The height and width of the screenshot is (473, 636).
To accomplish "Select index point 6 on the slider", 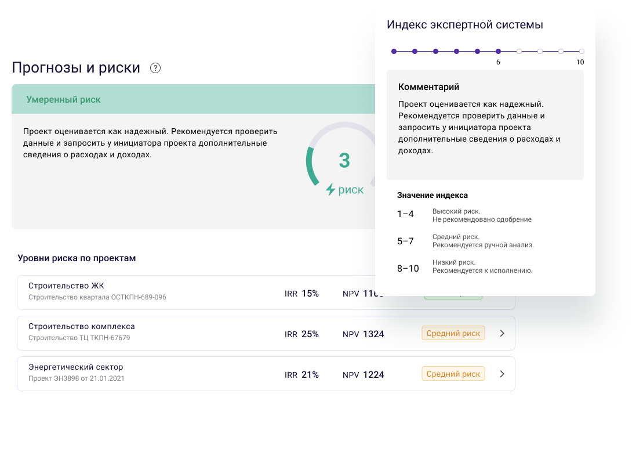I will 498,52.
